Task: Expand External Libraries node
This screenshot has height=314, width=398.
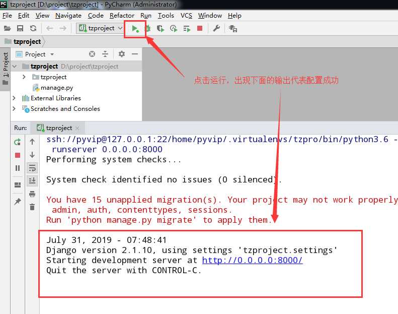Action: [x=14, y=98]
